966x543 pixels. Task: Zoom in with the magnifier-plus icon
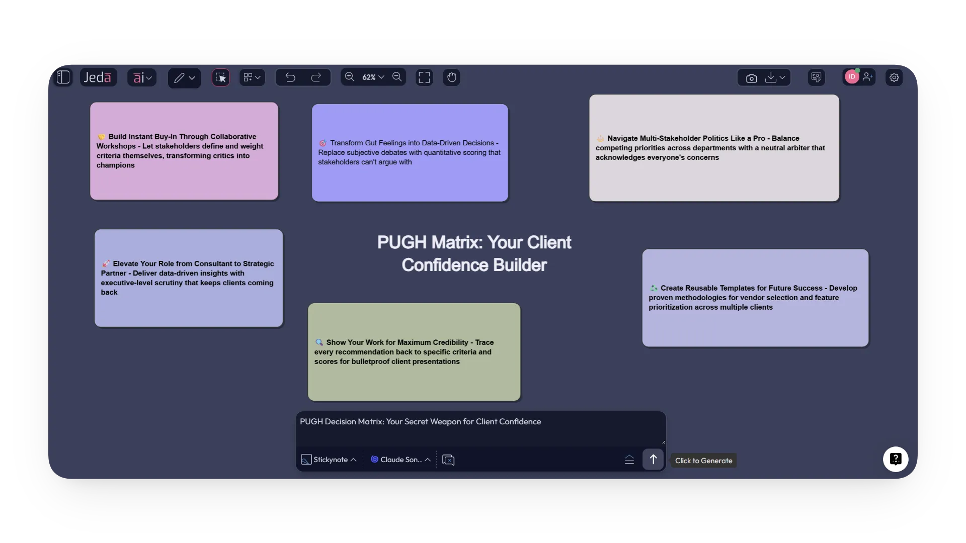tap(350, 77)
